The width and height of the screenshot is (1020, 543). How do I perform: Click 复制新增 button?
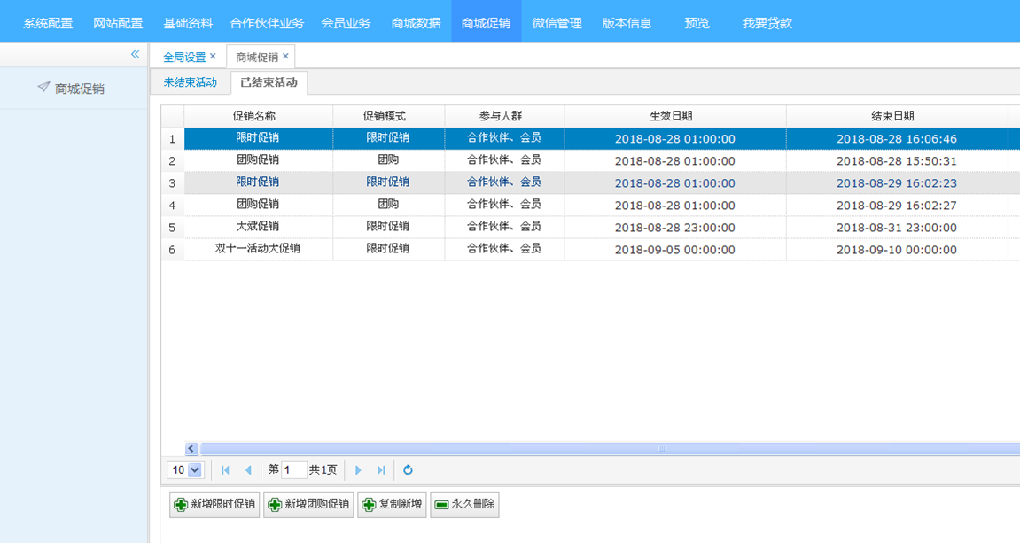[x=393, y=505]
